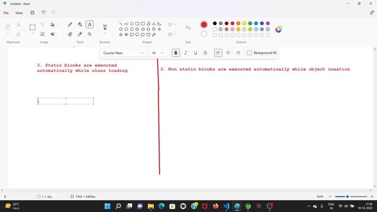Open the File menu
This screenshot has height=212, width=377.
[6, 13]
